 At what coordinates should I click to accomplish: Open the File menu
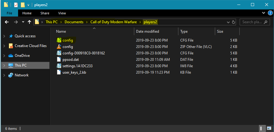(x=9, y=13)
